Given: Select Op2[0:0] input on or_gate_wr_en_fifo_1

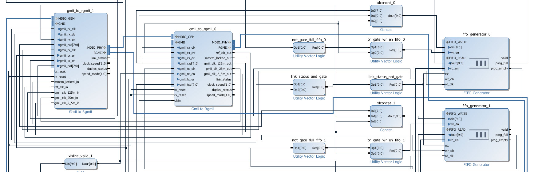Looking at the screenshot, I should pos(377,153).
